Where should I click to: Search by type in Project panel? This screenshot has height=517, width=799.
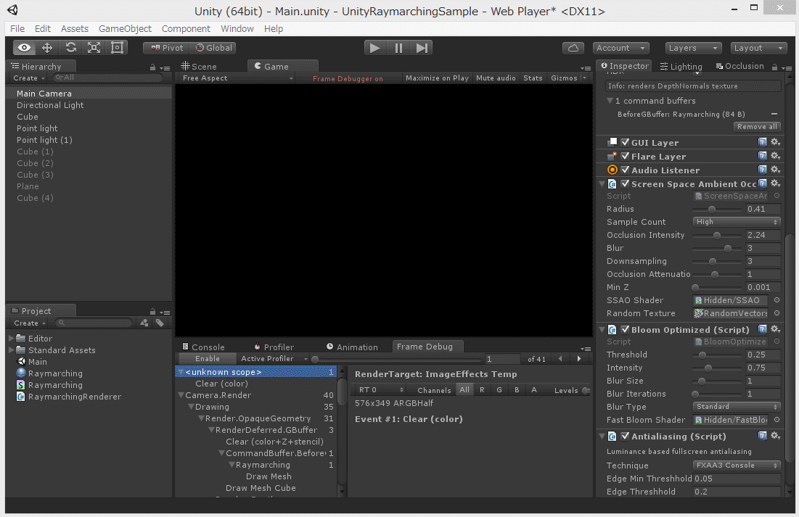(x=144, y=323)
